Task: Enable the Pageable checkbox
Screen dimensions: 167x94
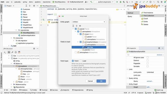Action: [x=147, y=63]
